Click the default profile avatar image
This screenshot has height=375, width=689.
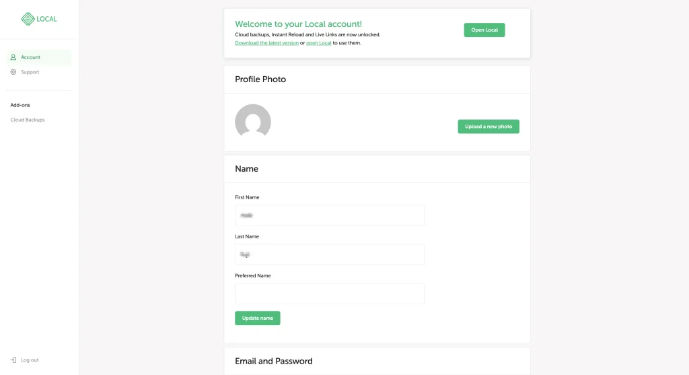(x=253, y=122)
